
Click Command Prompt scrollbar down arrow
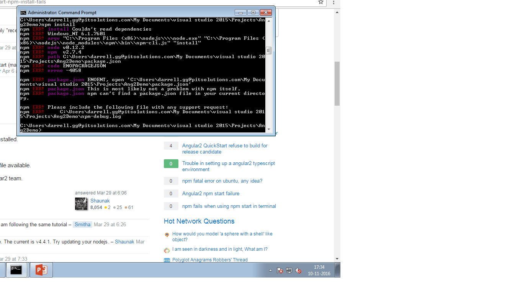point(269,129)
